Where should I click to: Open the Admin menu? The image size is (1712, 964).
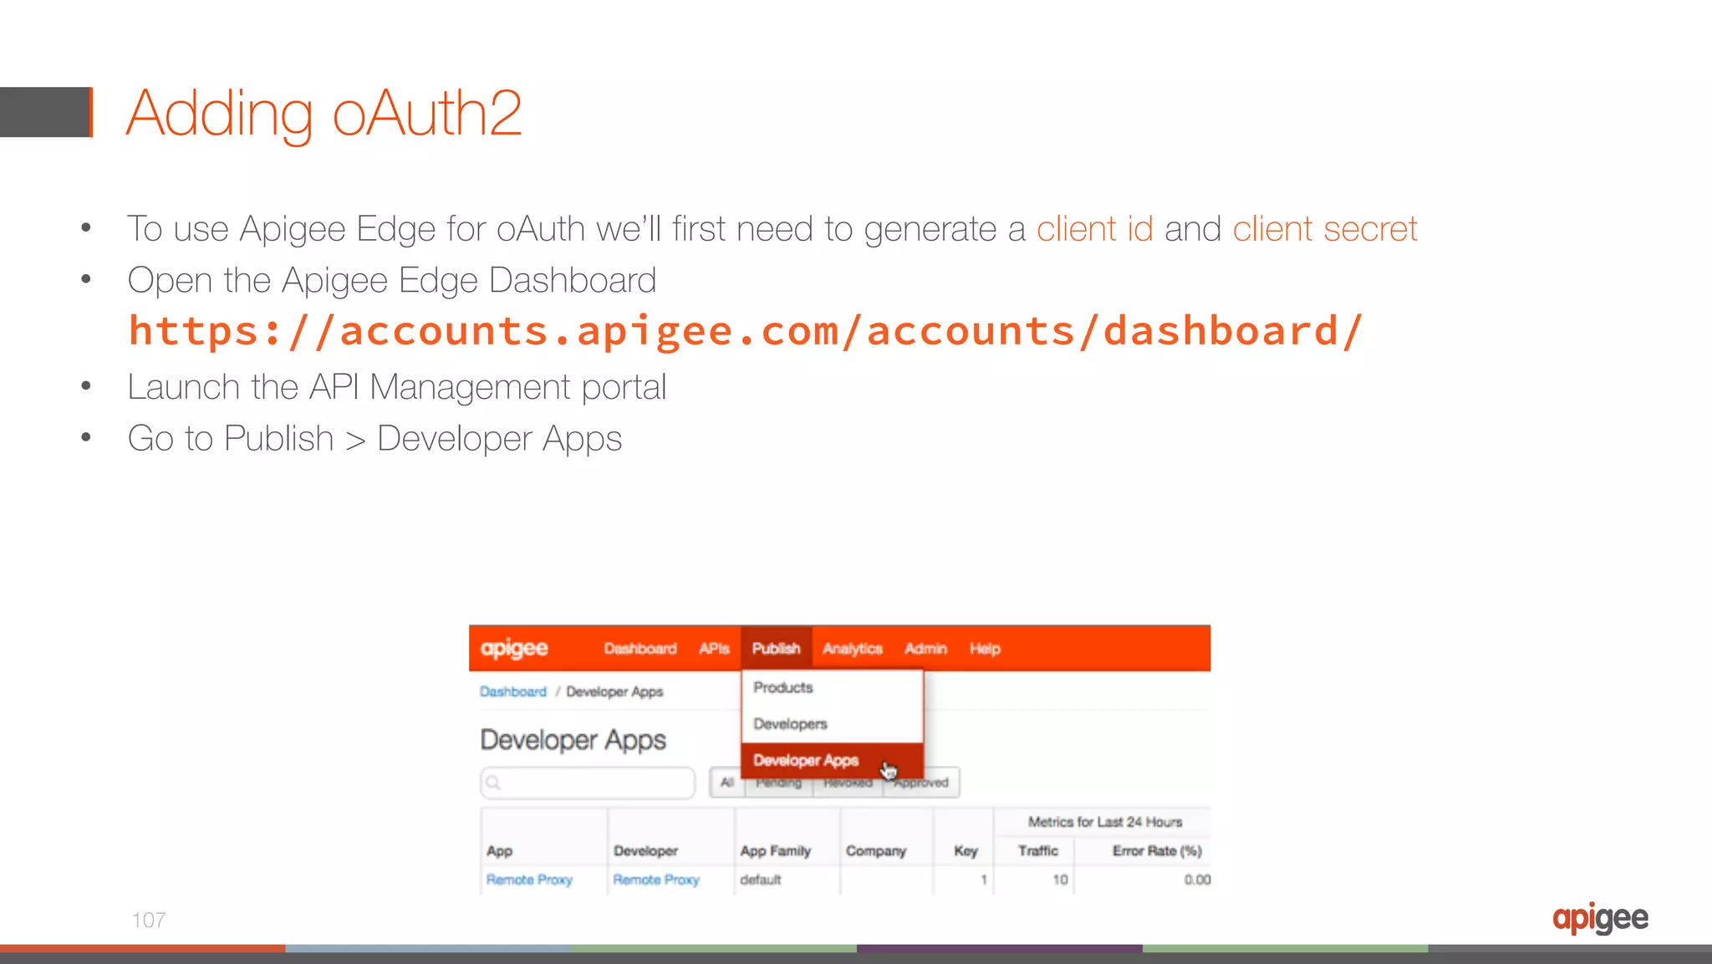pyautogui.click(x=925, y=648)
